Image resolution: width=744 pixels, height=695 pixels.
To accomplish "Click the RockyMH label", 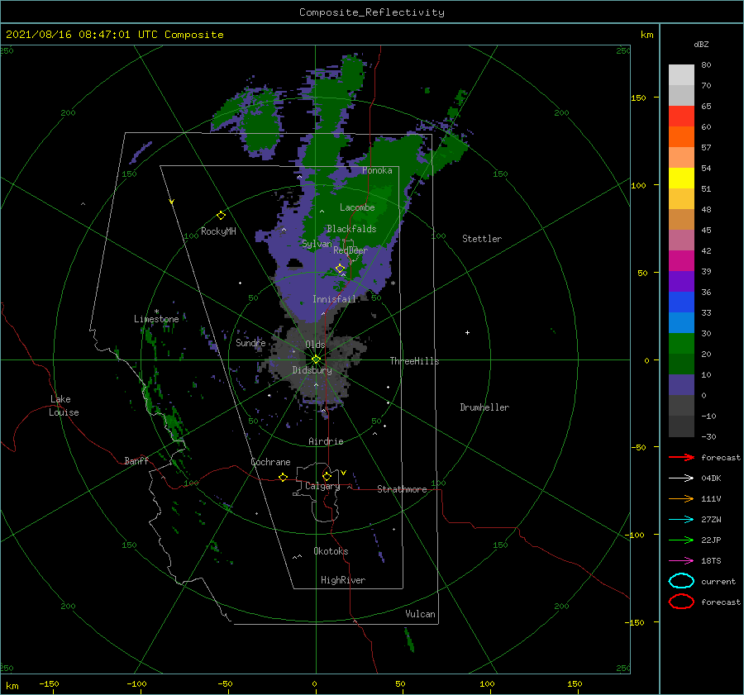I will click(x=218, y=231).
